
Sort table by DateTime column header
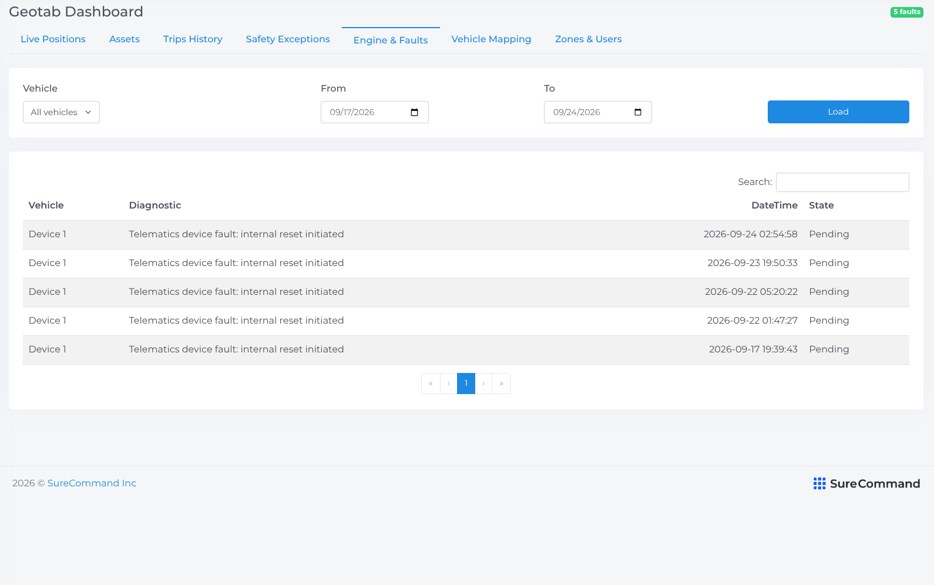774,205
